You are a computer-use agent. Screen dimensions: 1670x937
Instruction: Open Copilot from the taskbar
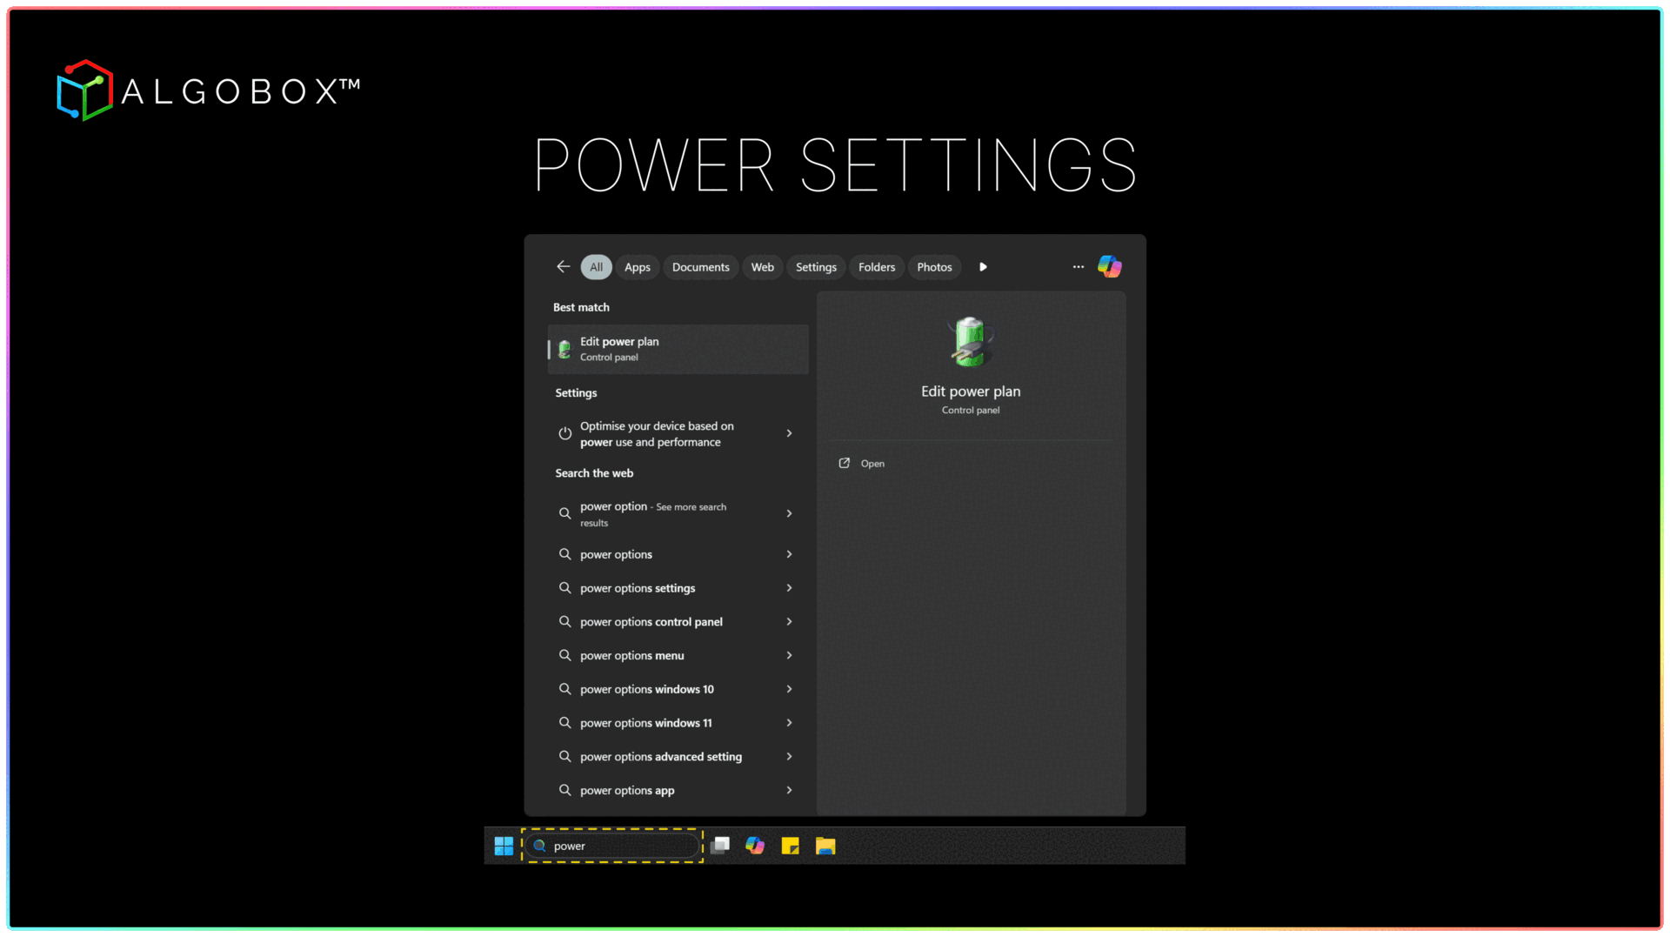point(754,846)
